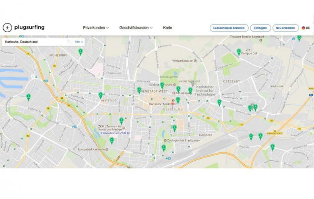Select charging pin at Schloss Karlsruhe
The width and height of the screenshot is (314, 199).
(x=162, y=85)
